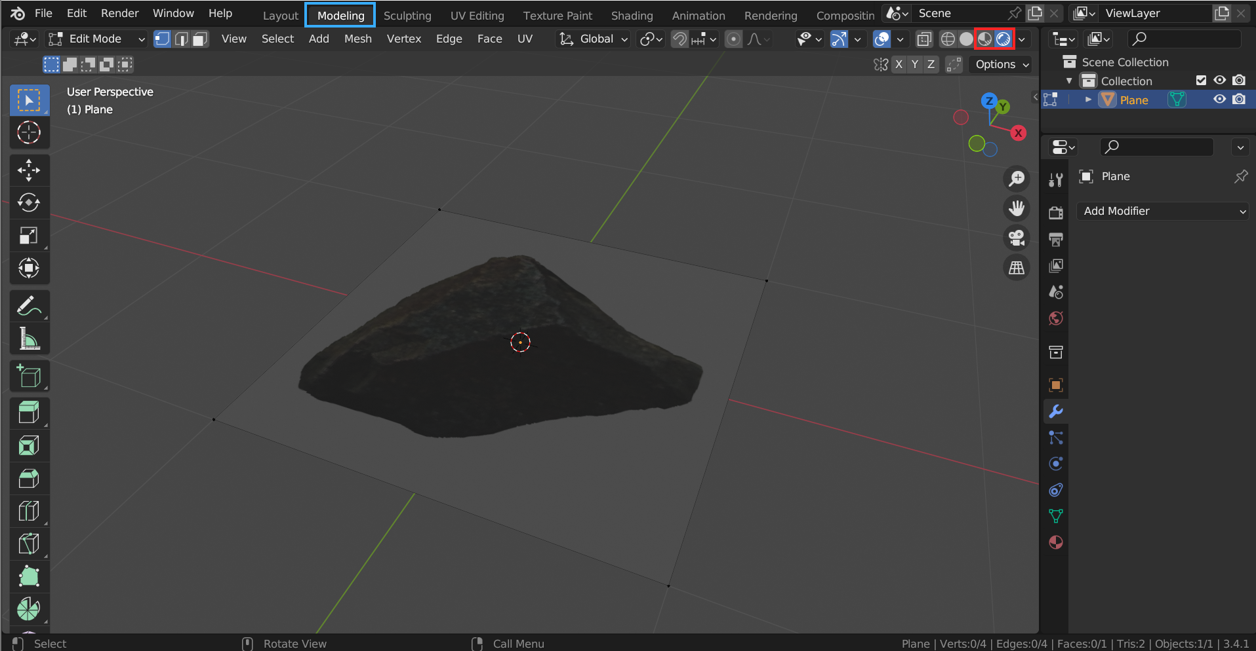1256x651 pixels.
Task: Select the Material Properties tab
Action: [1056, 542]
